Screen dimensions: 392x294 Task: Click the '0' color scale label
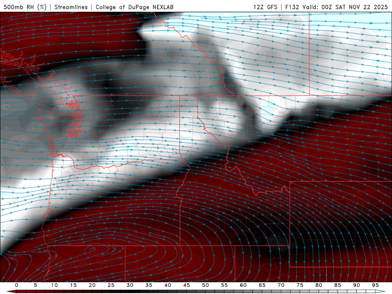(17, 285)
